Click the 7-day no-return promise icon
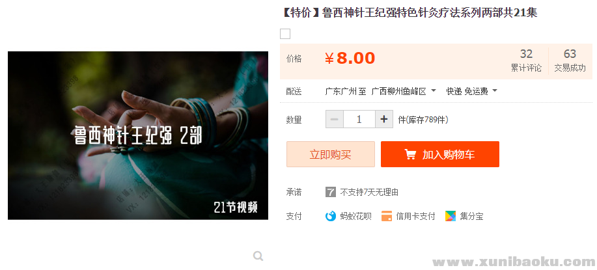 click(331, 192)
